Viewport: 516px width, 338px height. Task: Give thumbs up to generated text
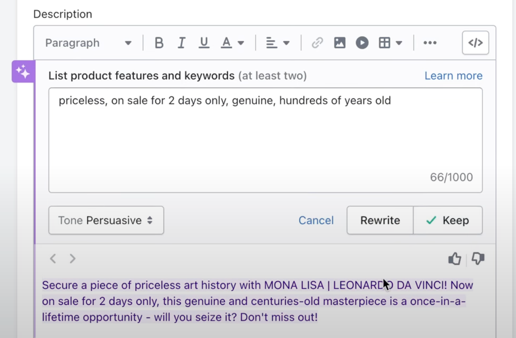click(455, 259)
